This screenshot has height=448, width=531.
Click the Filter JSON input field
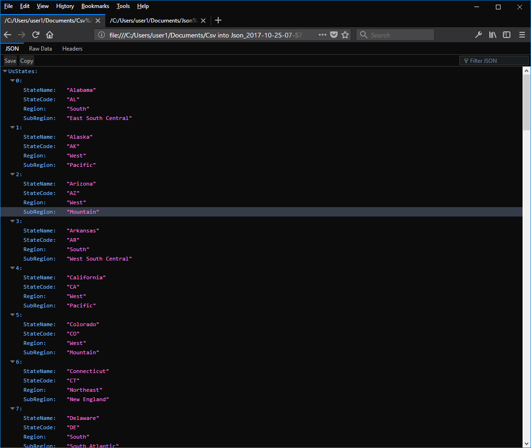[494, 60]
